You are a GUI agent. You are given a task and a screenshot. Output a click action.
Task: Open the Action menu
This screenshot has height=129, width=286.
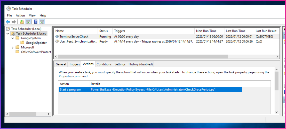tap(20, 15)
